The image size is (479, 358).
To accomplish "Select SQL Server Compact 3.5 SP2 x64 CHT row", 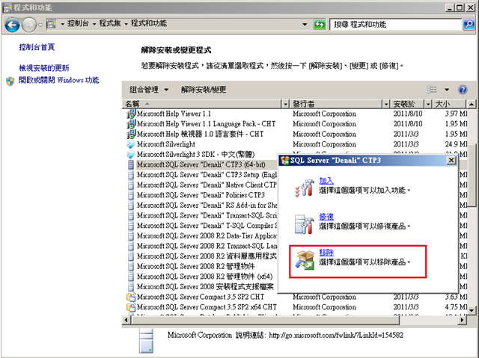I will [x=296, y=307].
